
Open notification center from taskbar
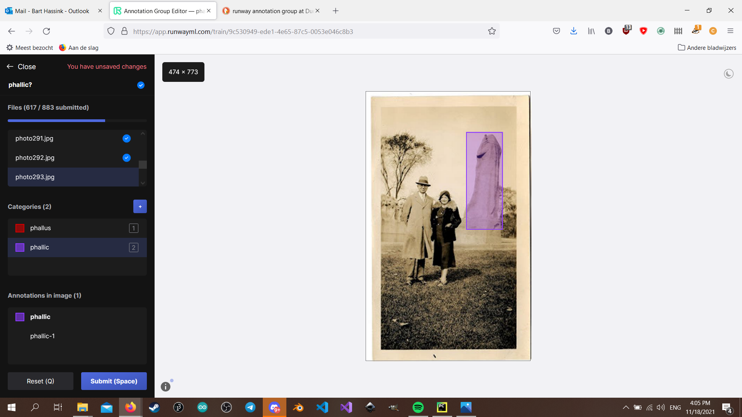(x=727, y=407)
